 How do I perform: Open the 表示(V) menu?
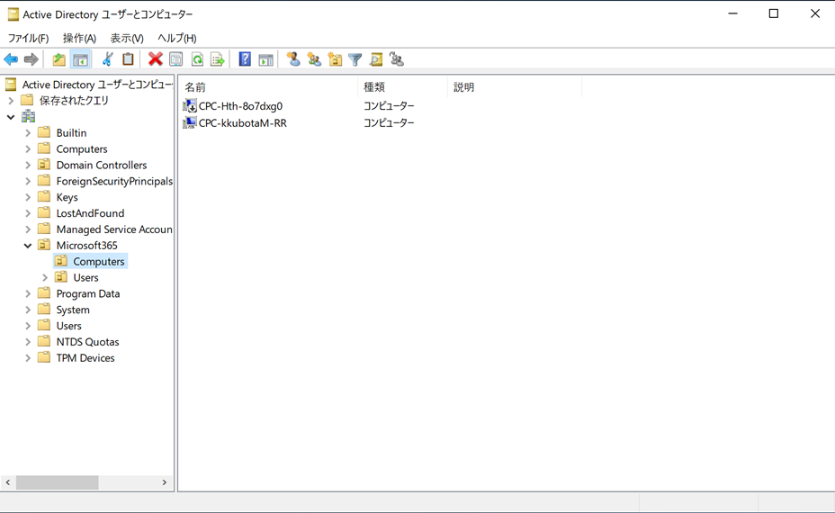[127, 38]
